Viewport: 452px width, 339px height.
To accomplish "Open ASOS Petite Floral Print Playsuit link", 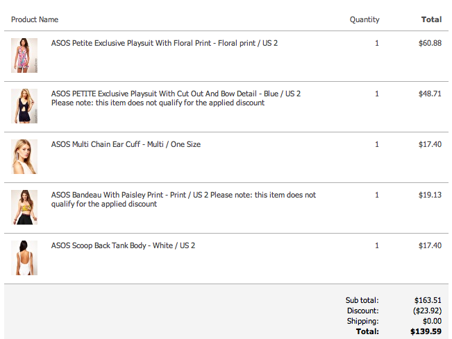I will tap(165, 43).
